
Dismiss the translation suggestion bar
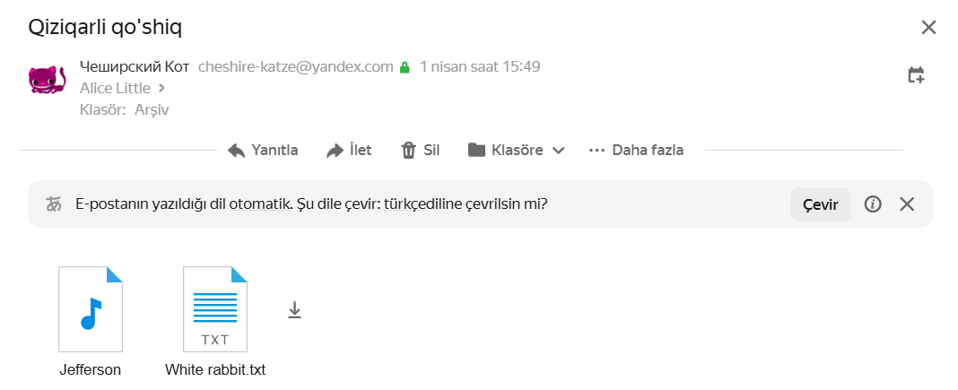click(907, 204)
